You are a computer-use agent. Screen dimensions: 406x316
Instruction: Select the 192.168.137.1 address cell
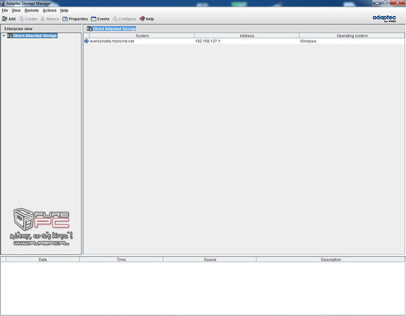(207, 41)
